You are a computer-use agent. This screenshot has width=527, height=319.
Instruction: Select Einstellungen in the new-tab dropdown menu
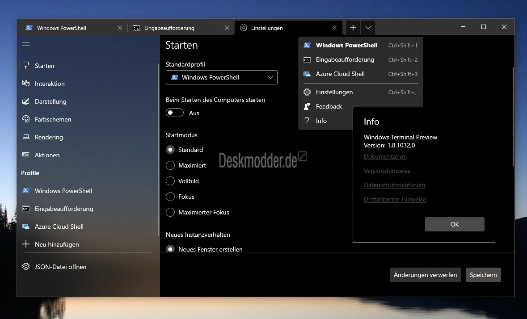360,92
